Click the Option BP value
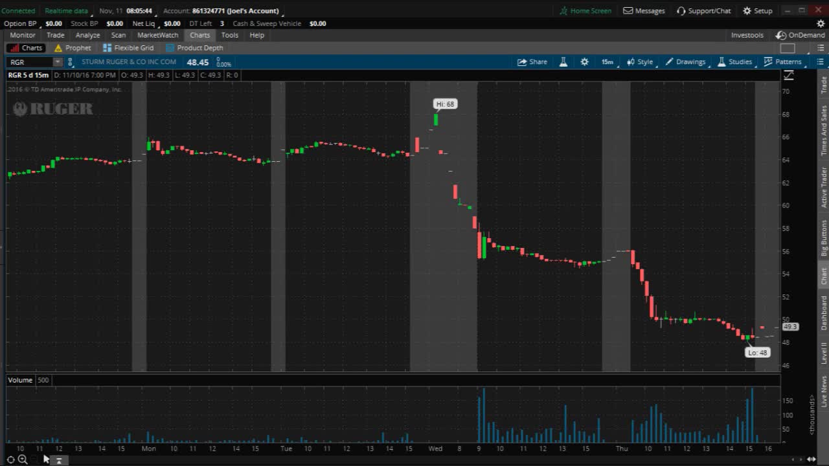Screen dimensions: 829x466 pyautogui.click(x=54, y=23)
